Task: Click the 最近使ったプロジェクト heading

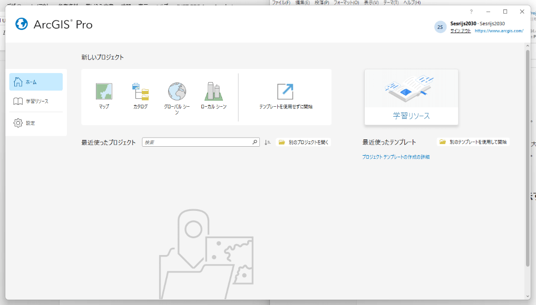Action: click(109, 143)
